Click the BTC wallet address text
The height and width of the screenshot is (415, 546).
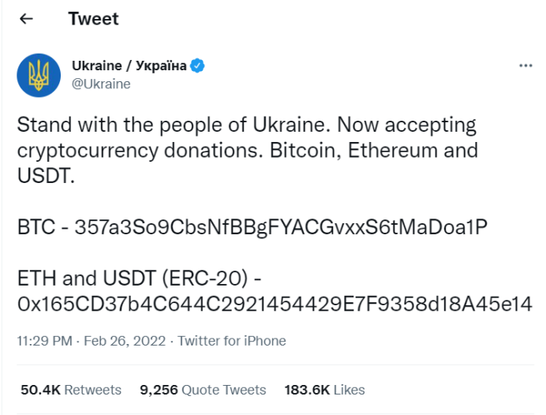(281, 227)
